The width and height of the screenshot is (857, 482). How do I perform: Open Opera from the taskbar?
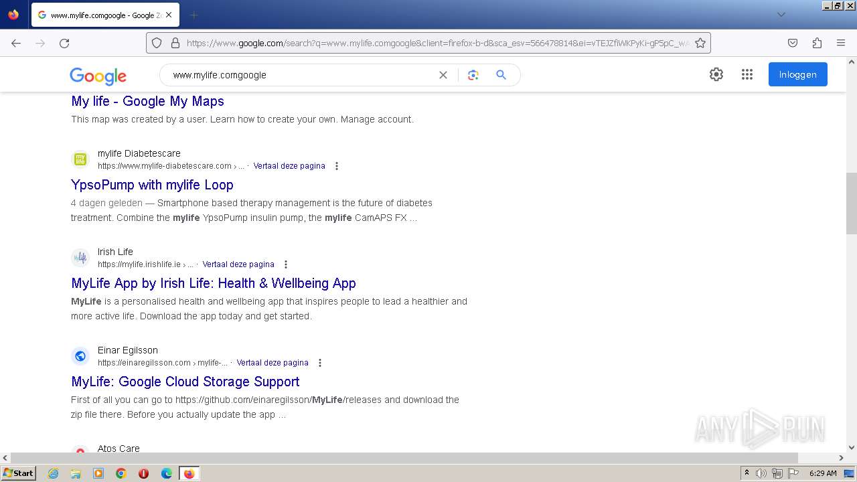coord(143,473)
